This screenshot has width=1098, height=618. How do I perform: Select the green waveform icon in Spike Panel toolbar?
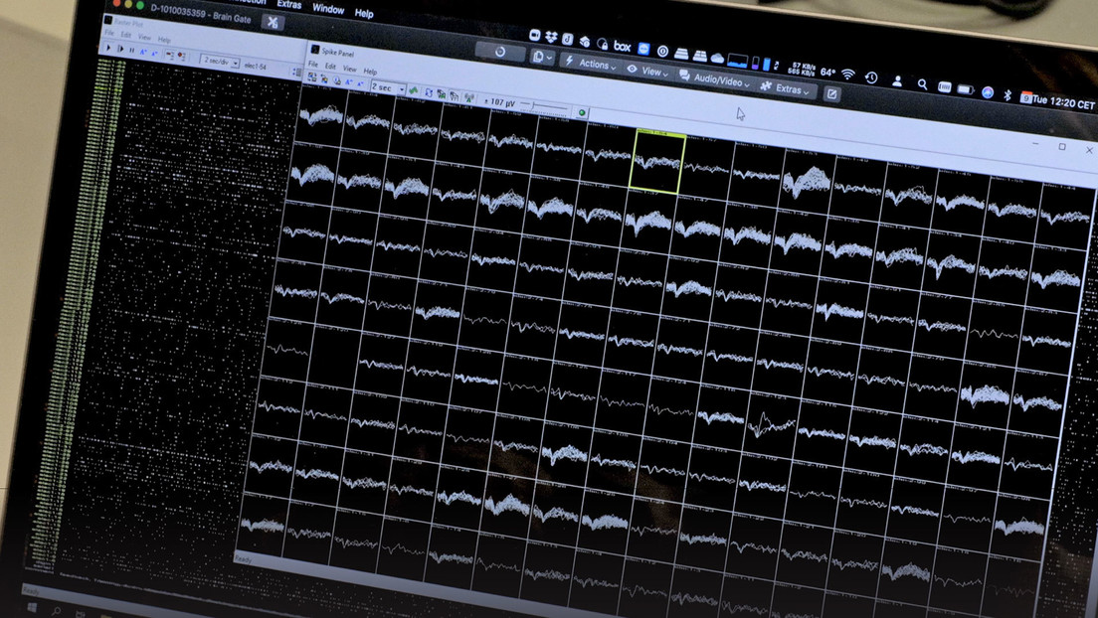(x=413, y=90)
